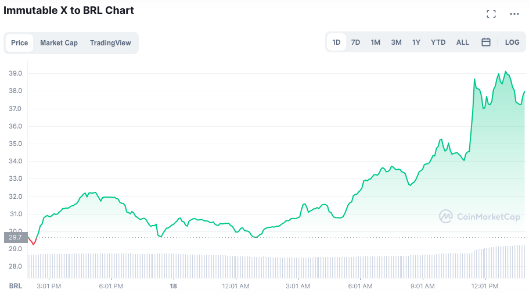Click the 12:01 AM x-axis label
The width and height of the screenshot is (529, 293).
click(x=236, y=286)
